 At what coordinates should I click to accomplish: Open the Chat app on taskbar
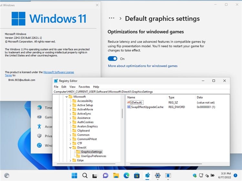click(x=106, y=176)
